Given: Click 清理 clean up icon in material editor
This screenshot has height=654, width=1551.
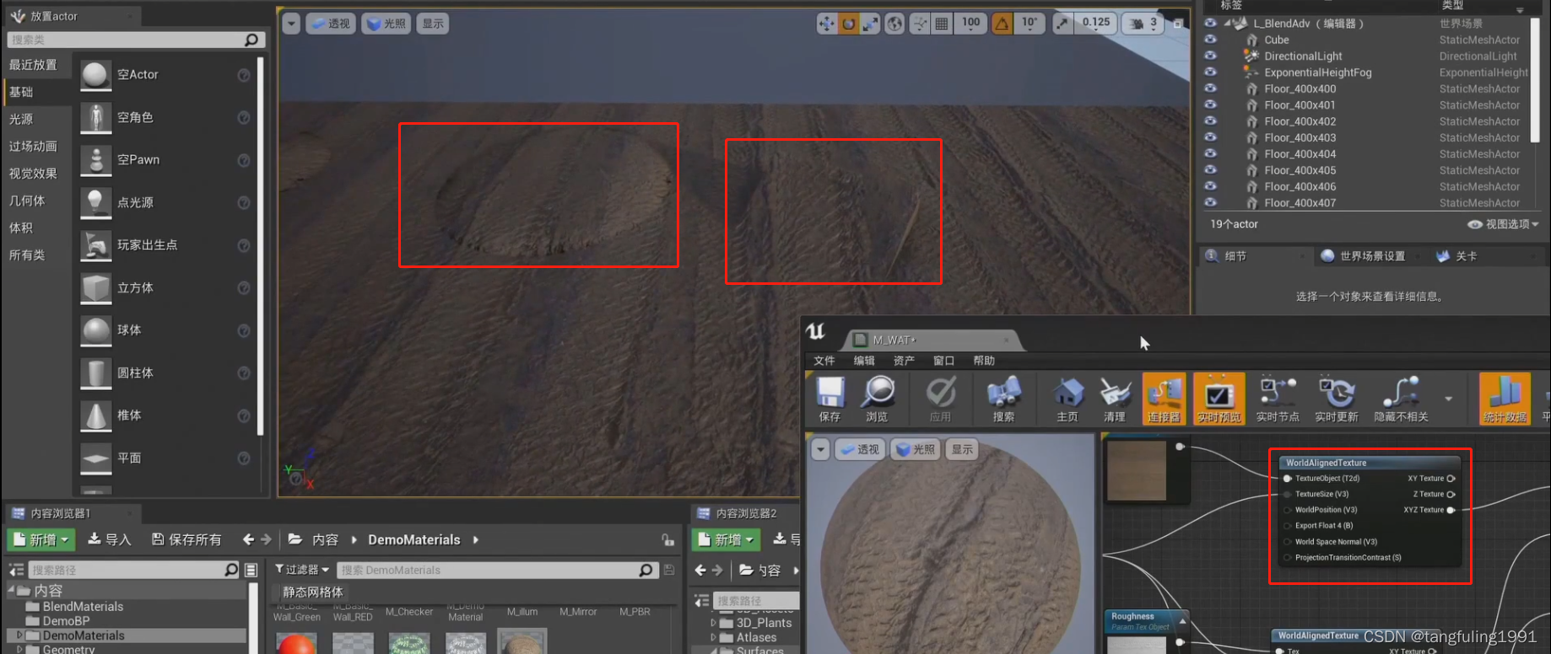Looking at the screenshot, I should (1115, 398).
